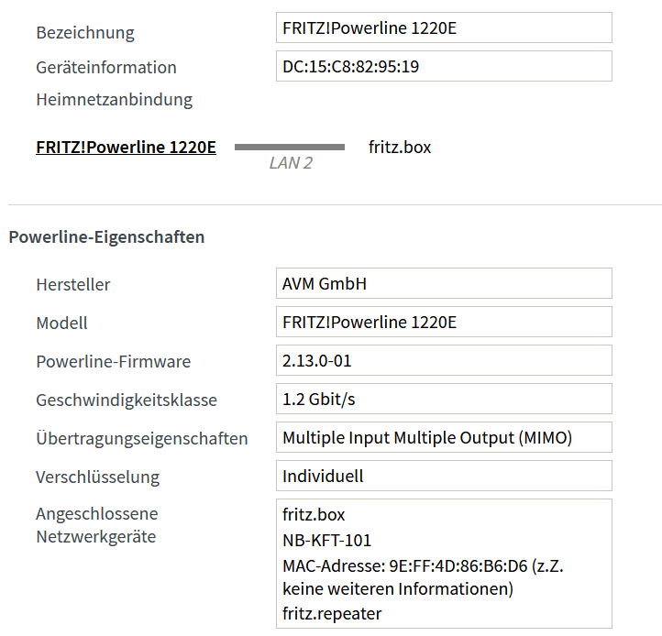This screenshot has height=636, width=662.
Task: Click the Geschwindigkeitsklasse label text
Action: tap(127, 400)
